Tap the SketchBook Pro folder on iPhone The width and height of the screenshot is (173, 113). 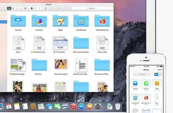click(146, 97)
